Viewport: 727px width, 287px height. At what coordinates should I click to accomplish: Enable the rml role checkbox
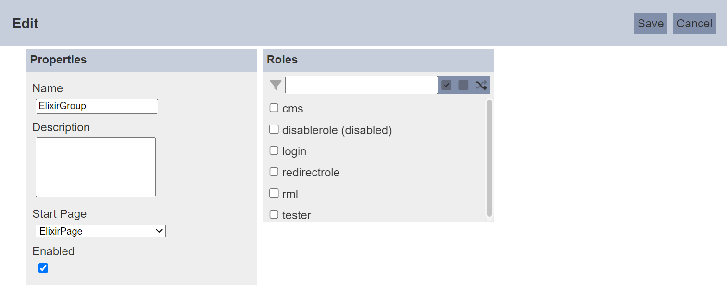(x=274, y=193)
